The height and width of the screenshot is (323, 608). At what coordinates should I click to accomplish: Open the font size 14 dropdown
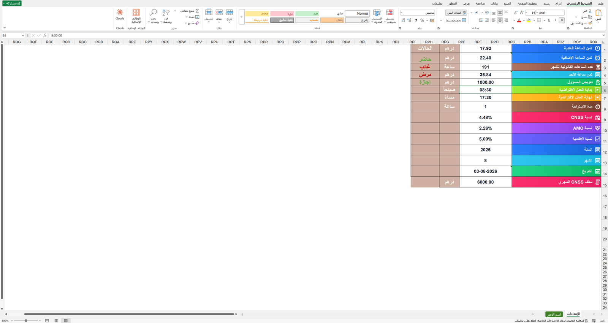click(x=526, y=13)
